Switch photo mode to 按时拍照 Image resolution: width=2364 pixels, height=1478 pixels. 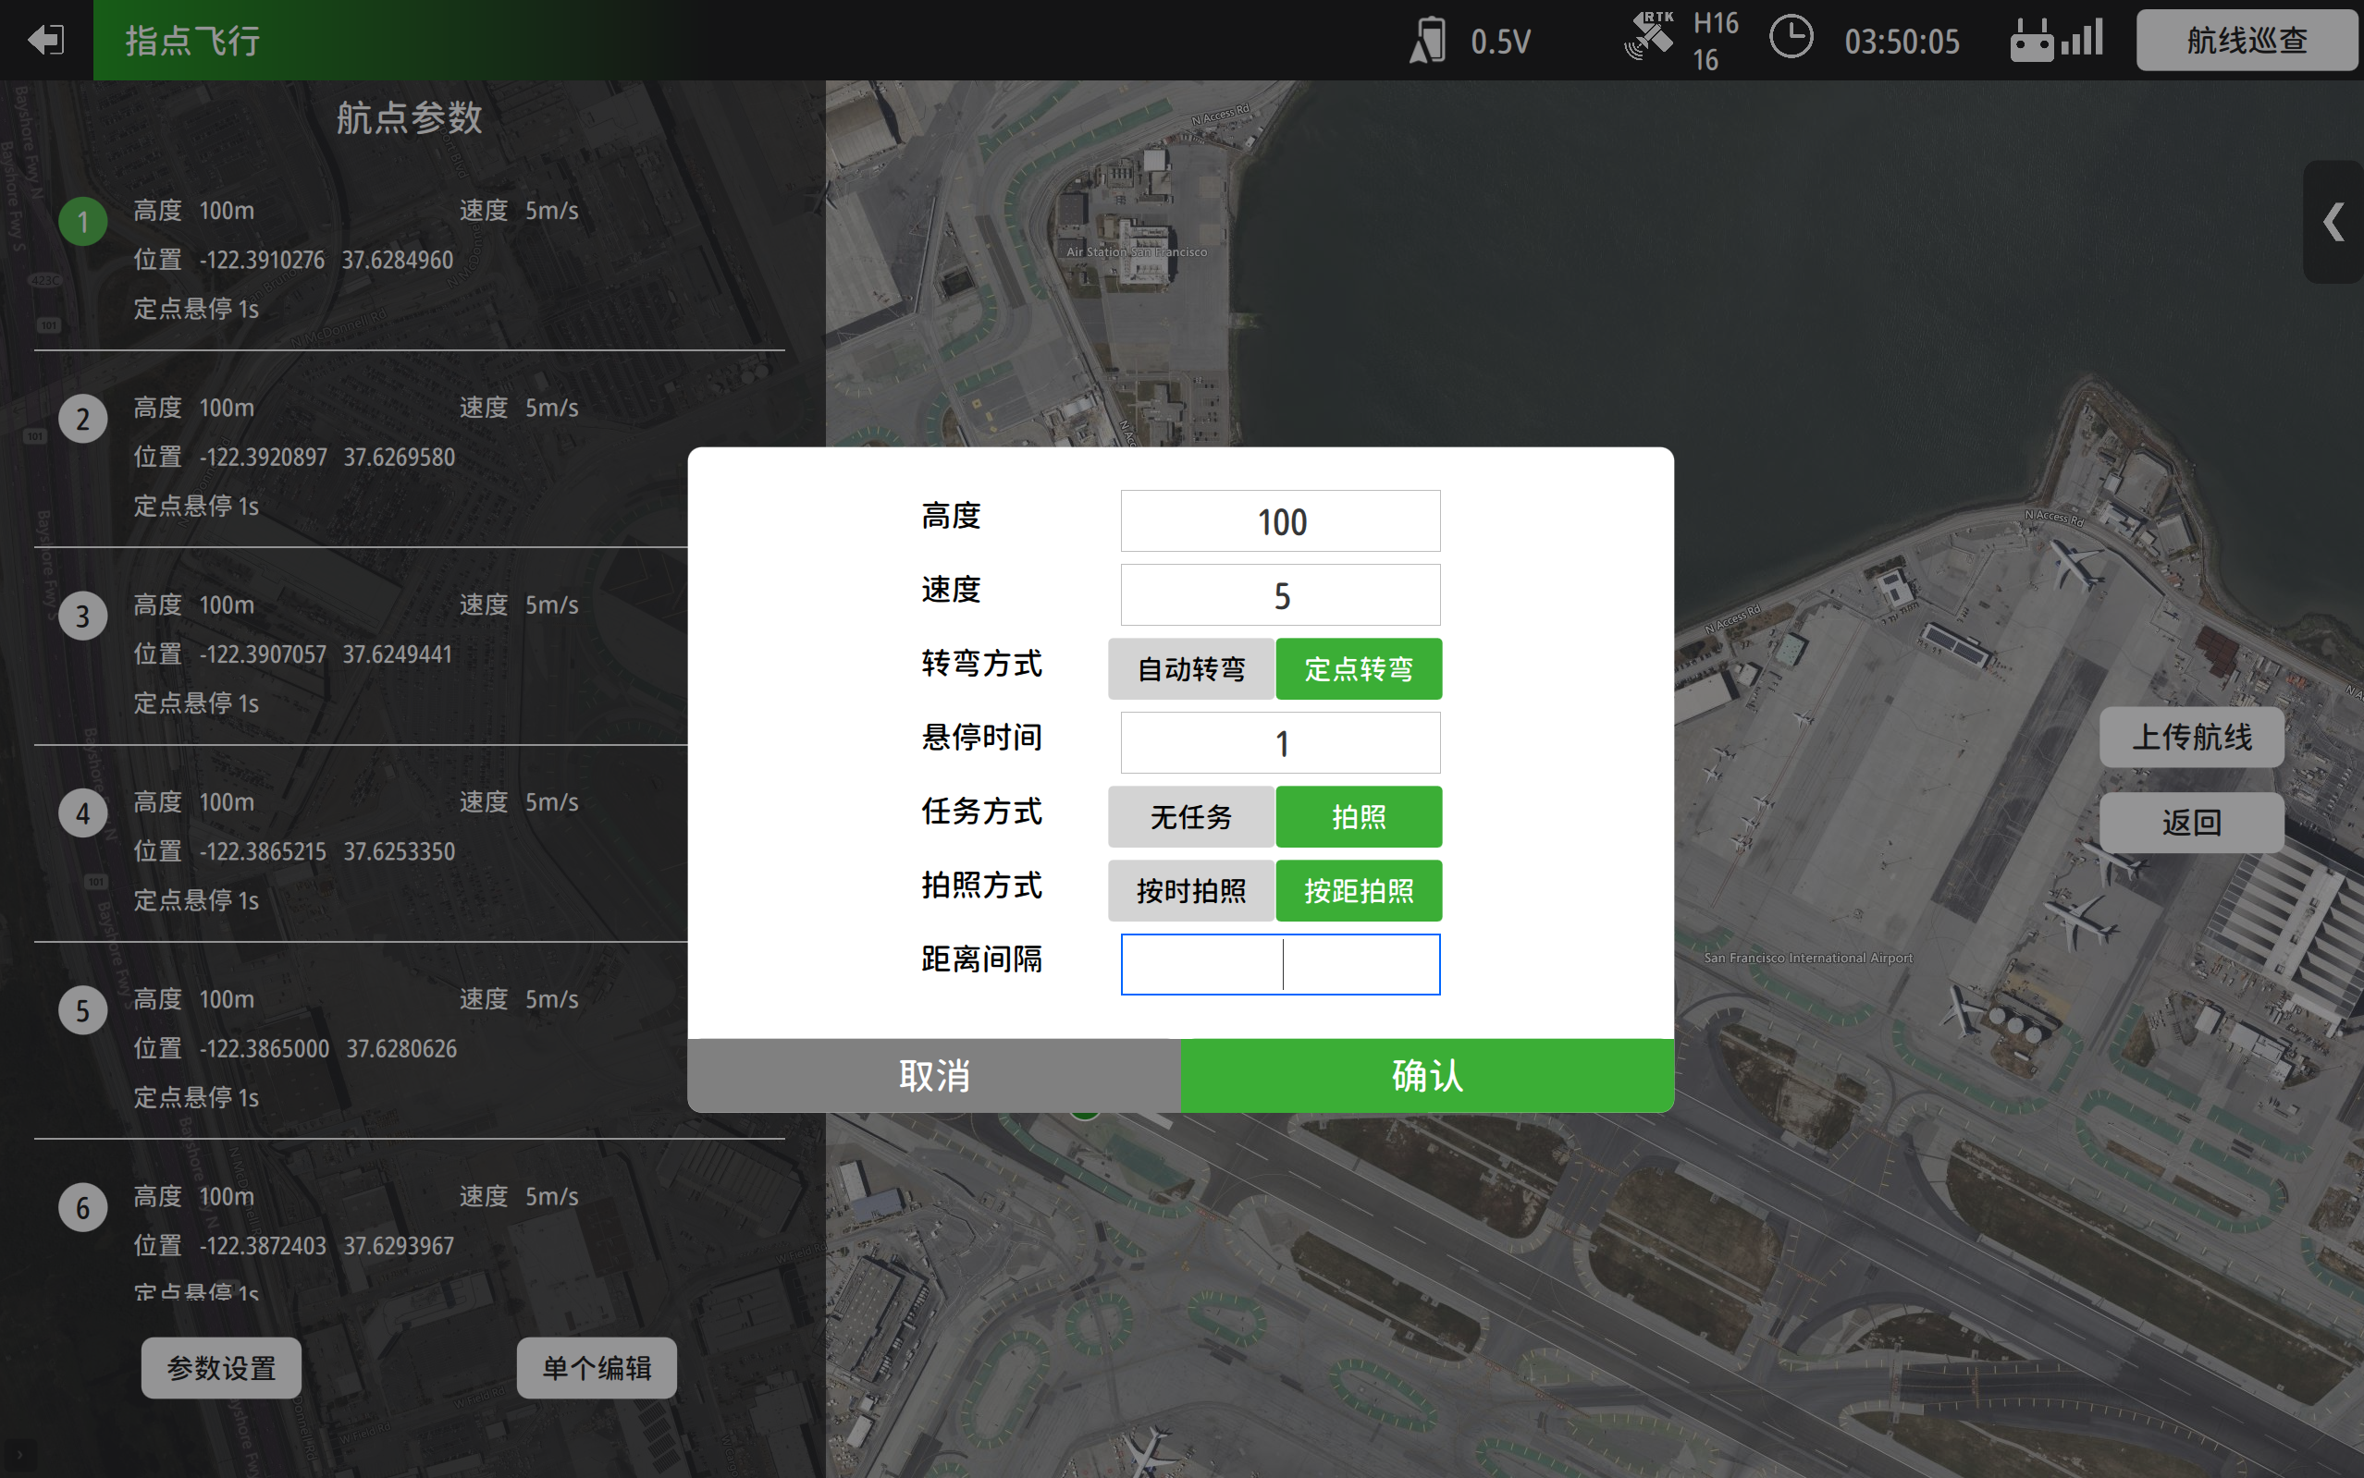click(1190, 890)
